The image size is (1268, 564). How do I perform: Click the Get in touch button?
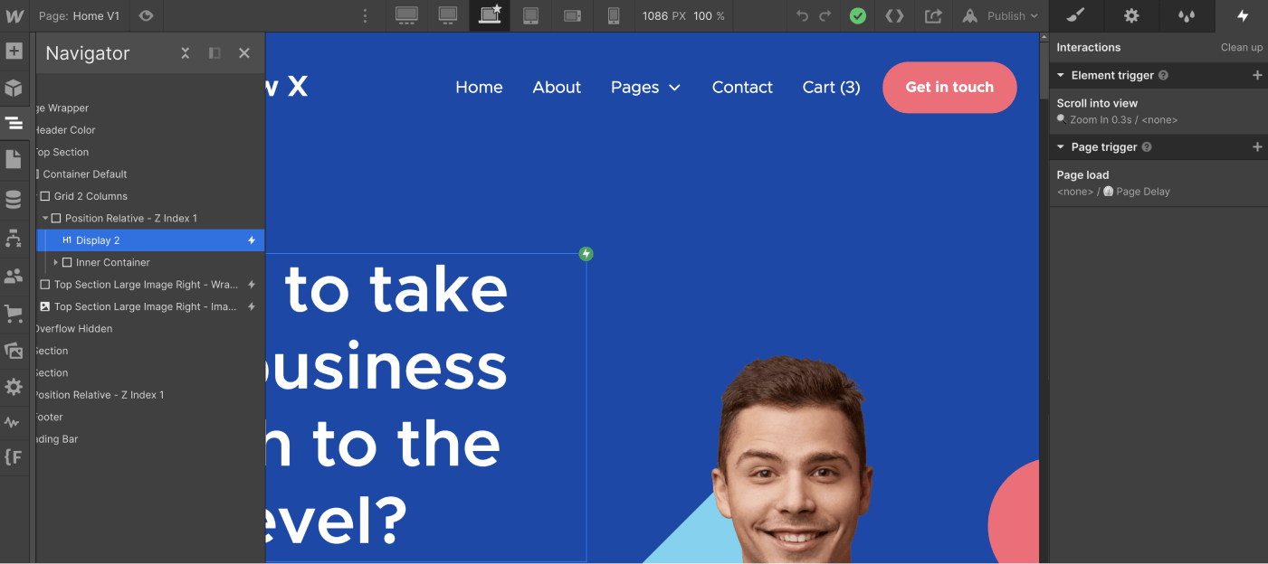tap(949, 87)
